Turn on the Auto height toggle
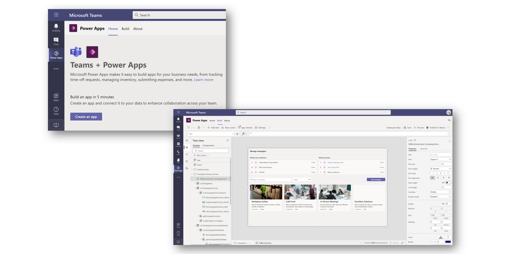 448,182
